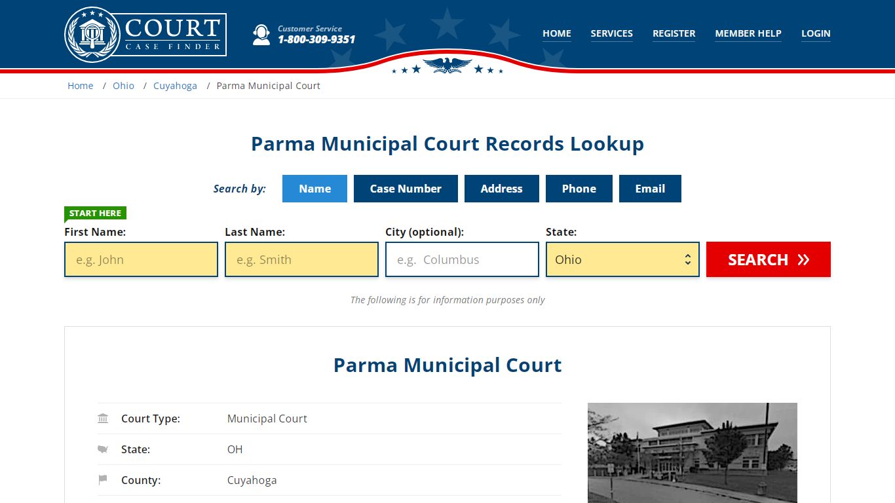Click the OH state value text
This screenshot has height=503, width=895.
(235, 449)
